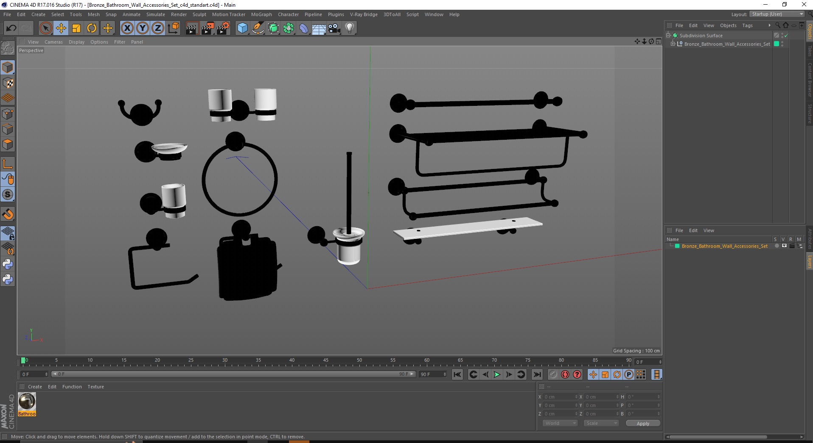Switch to Polygons mode
Viewport: 813px width, 443px height.
pos(8,144)
